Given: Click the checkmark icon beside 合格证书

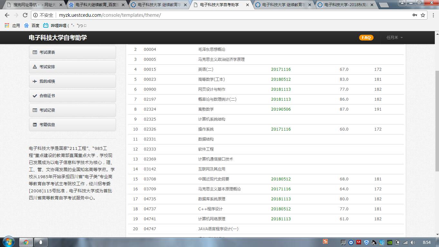Looking at the screenshot, I should (x=35, y=96).
